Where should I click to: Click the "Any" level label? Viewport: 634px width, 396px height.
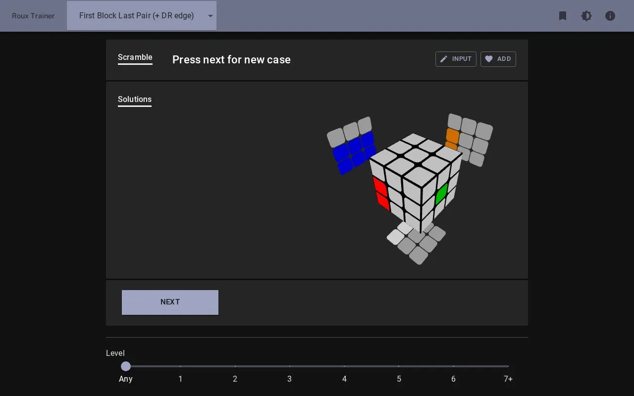pos(126,379)
